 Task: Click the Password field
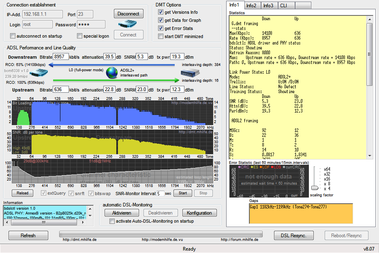tap(91, 24)
